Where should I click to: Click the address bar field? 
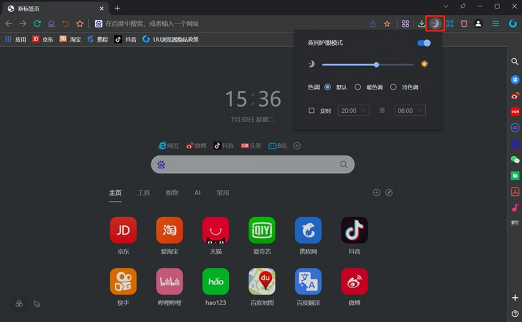coord(231,24)
